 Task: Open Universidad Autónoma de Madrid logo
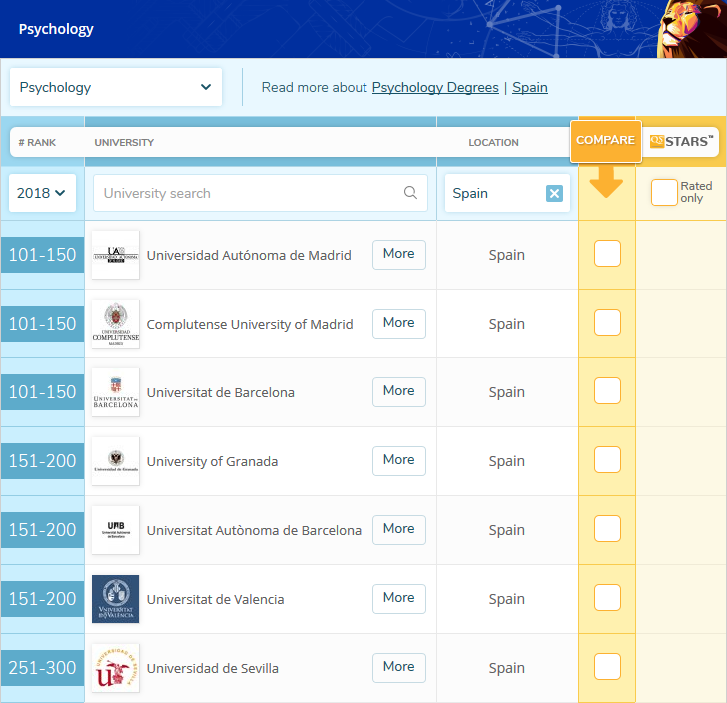click(116, 255)
